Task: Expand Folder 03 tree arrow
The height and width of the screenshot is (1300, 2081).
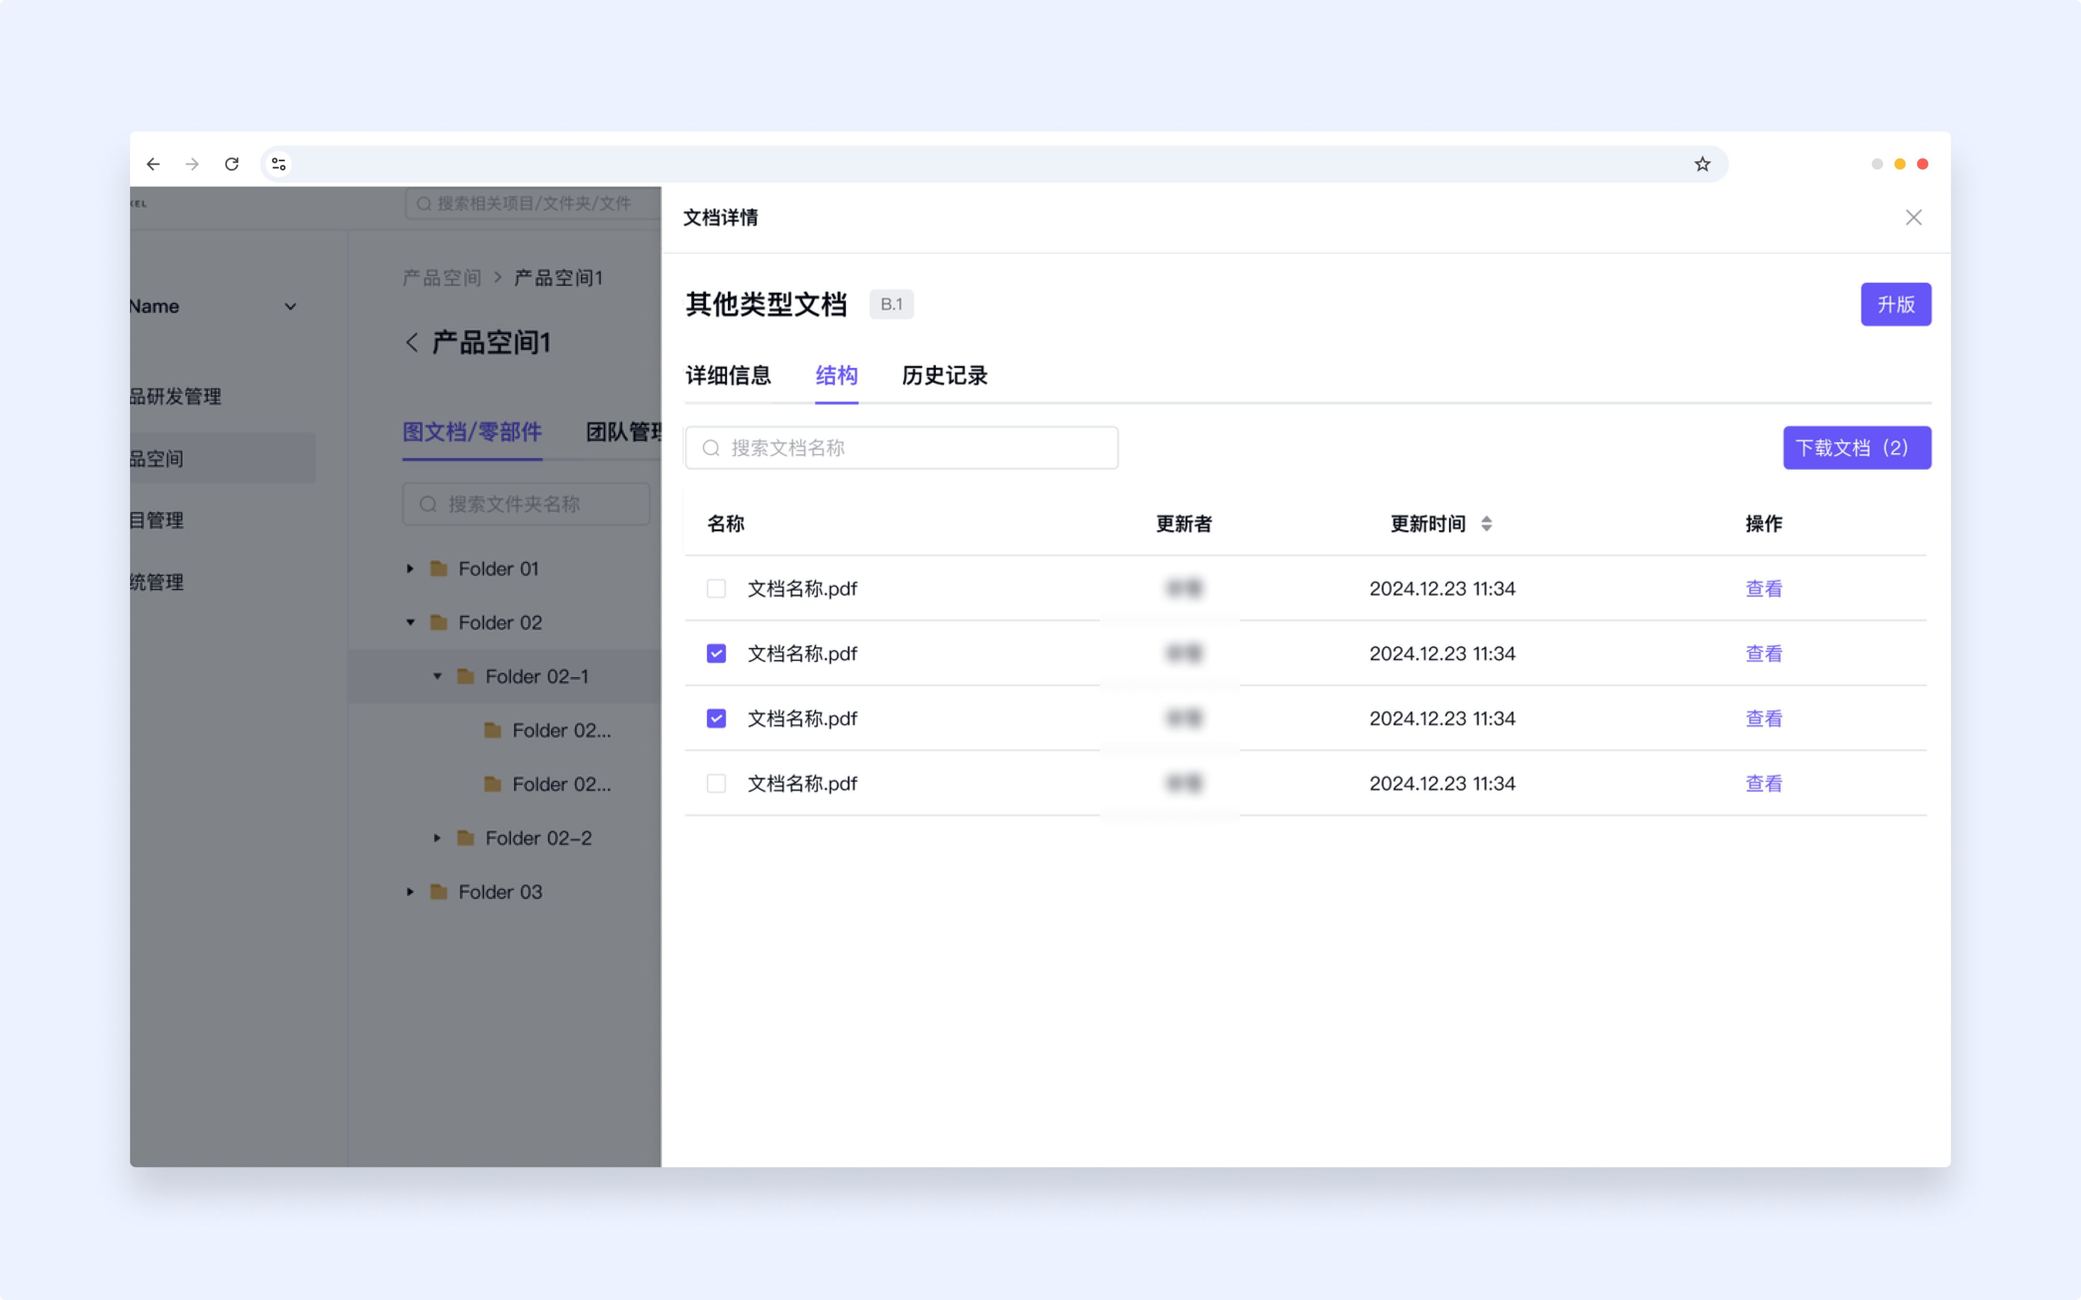Action: 410,892
